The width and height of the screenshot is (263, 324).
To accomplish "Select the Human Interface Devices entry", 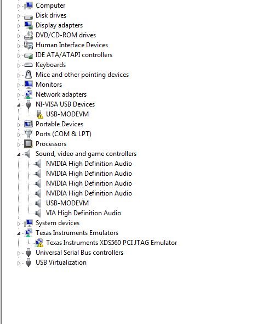I will tap(72, 45).
